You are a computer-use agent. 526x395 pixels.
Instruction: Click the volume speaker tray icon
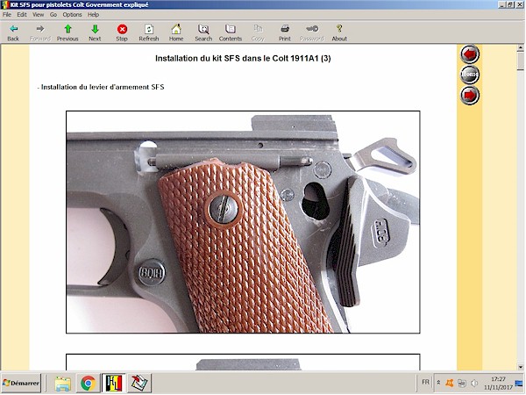tap(474, 383)
